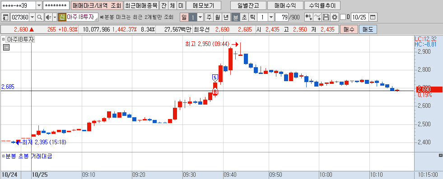Add a candlestick chart overlay with the toolbar icon
443x179 pixels.
(309, 17)
